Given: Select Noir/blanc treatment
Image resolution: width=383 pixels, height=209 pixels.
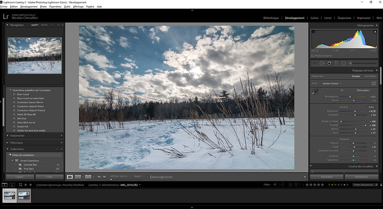Looking at the screenshot, I should [x=370, y=76].
